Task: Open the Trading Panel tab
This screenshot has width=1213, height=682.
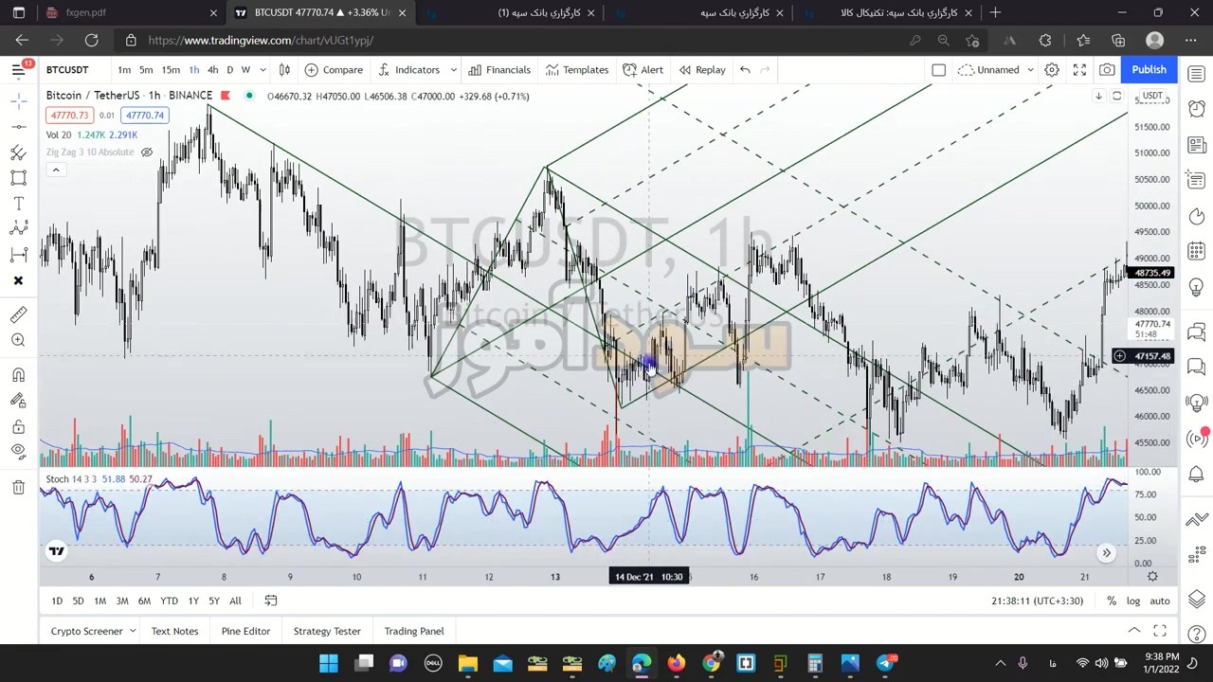Action: click(x=414, y=631)
